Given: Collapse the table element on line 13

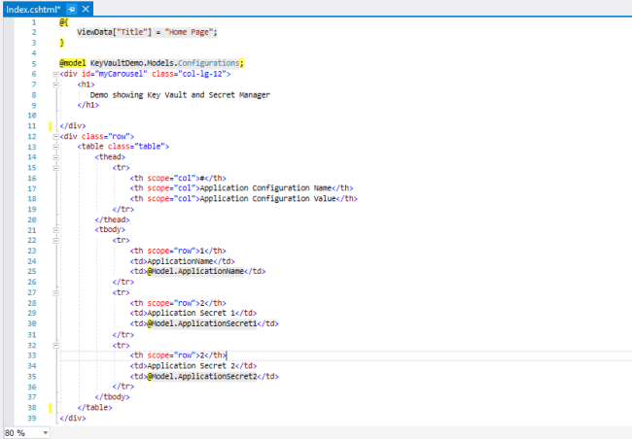Looking at the screenshot, I should point(56,147).
